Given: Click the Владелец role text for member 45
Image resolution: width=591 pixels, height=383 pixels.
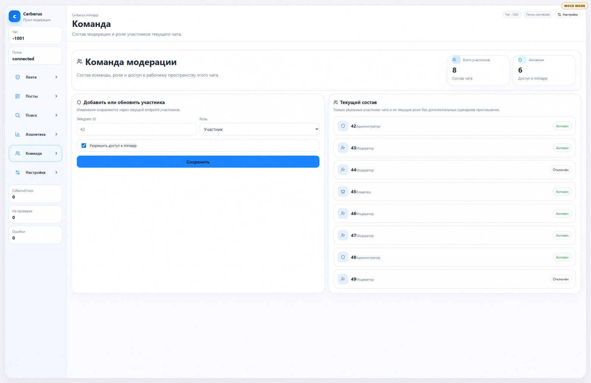Looking at the screenshot, I should (364, 192).
